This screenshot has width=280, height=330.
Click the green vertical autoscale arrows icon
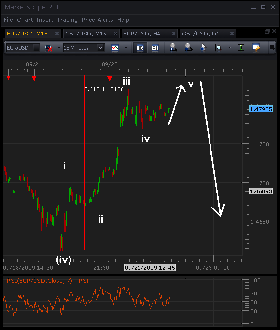(x=241, y=48)
